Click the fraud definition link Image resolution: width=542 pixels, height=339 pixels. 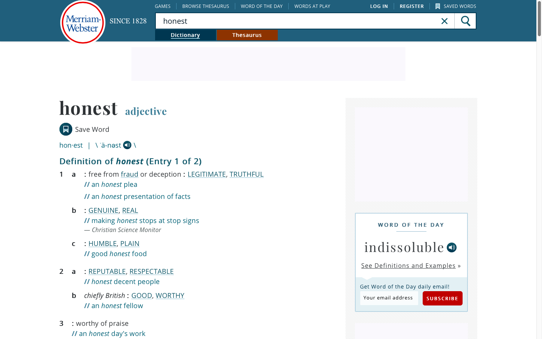pos(129,174)
